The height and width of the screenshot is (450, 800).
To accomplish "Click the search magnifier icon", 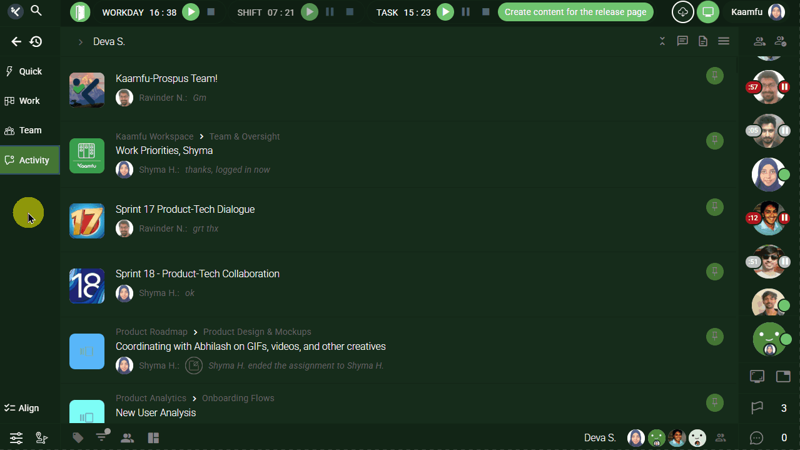I will (x=36, y=11).
